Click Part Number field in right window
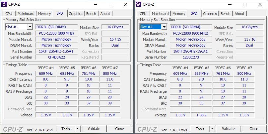268x134 pixels. click(x=191, y=52)
